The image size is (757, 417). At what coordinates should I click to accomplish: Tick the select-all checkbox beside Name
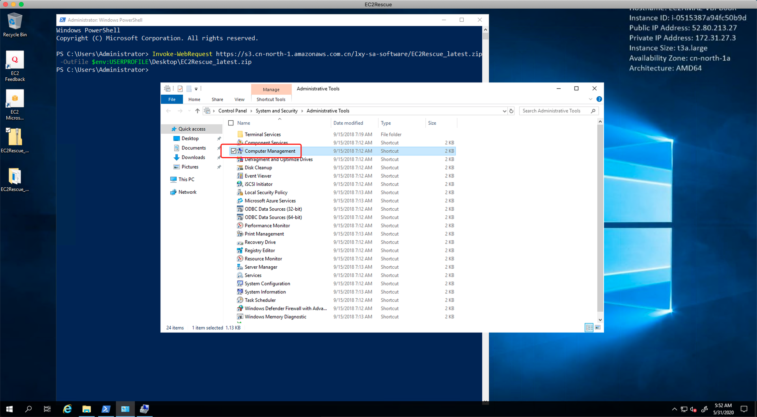pyautogui.click(x=231, y=123)
